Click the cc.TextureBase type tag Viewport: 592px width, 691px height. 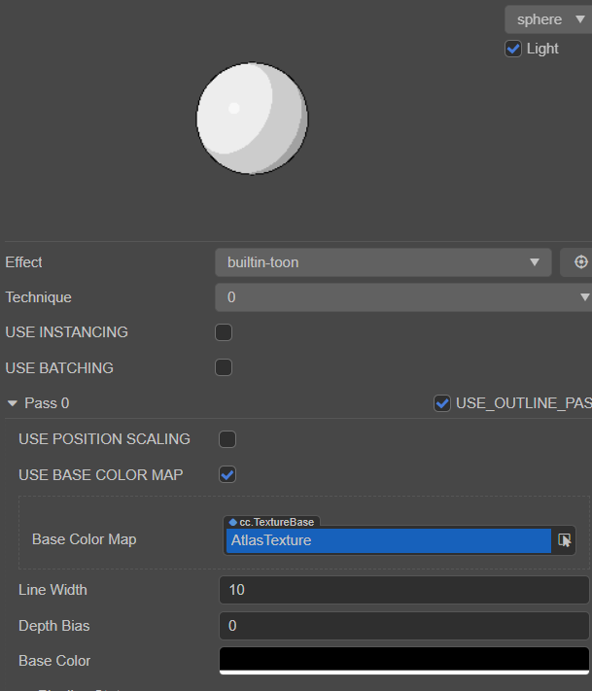272,522
